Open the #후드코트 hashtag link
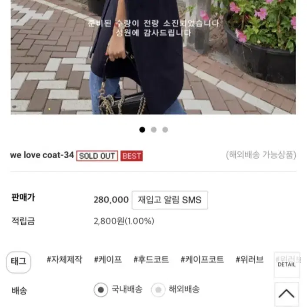Viewport: 307px width, 307px height. [151, 260]
